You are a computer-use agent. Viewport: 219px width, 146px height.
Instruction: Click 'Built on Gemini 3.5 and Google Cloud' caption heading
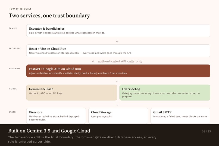pos(49,131)
